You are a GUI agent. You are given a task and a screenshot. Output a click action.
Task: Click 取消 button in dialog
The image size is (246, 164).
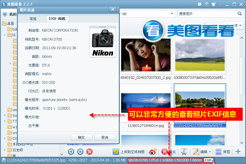click(105, 138)
